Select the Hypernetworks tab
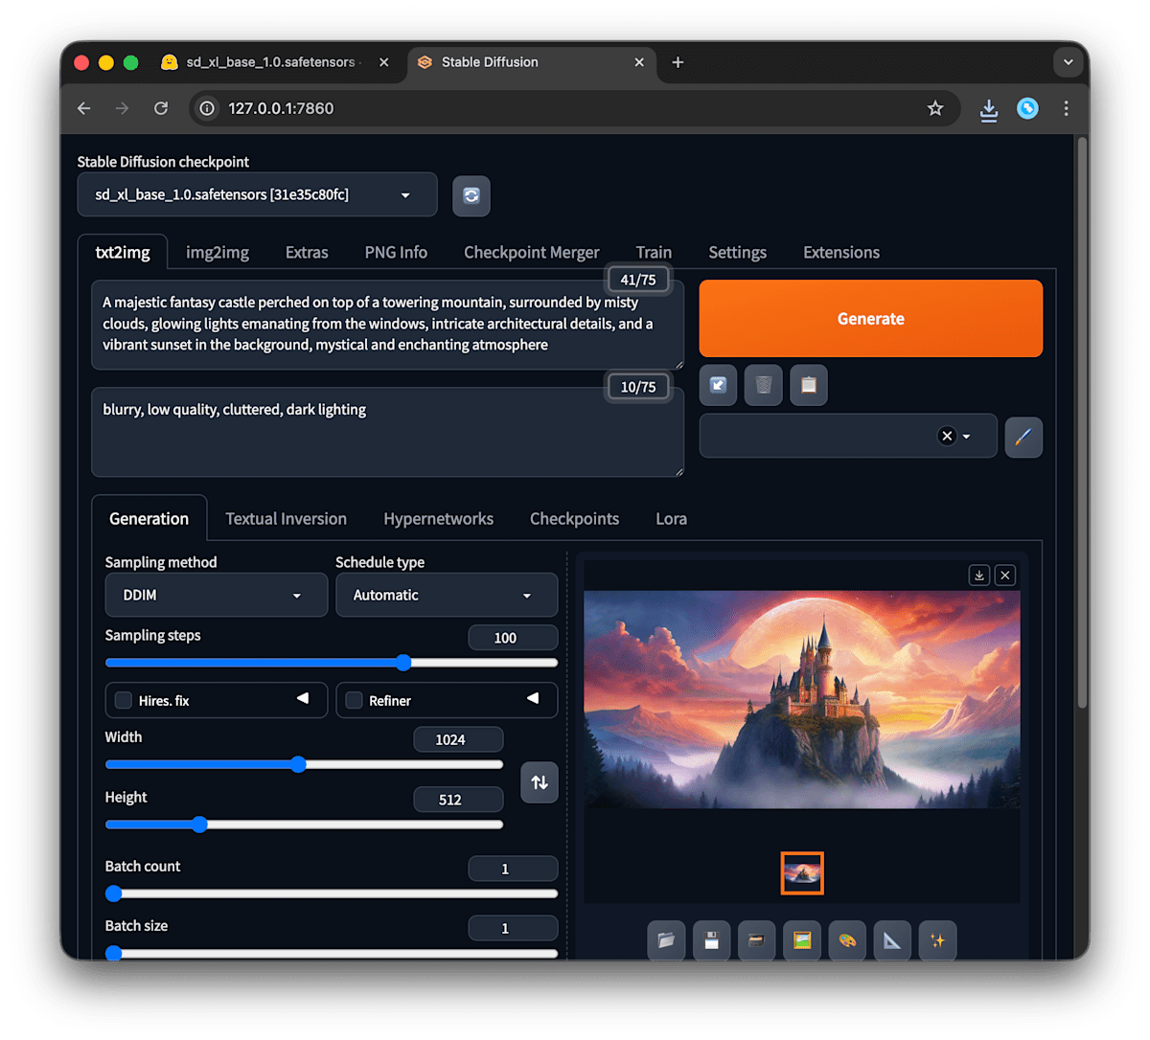Image resolution: width=1150 pixels, height=1040 pixels. pos(438,519)
